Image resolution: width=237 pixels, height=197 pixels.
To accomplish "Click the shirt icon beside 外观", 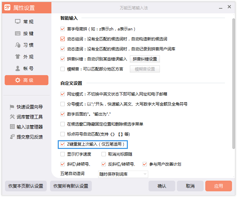I will point(18,57).
